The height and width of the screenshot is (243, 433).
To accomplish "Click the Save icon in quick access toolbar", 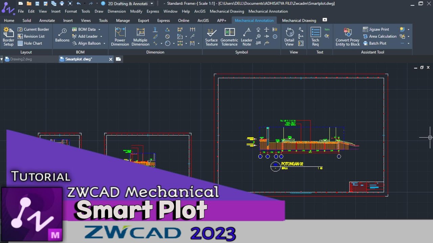I will [x=37, y=3].
